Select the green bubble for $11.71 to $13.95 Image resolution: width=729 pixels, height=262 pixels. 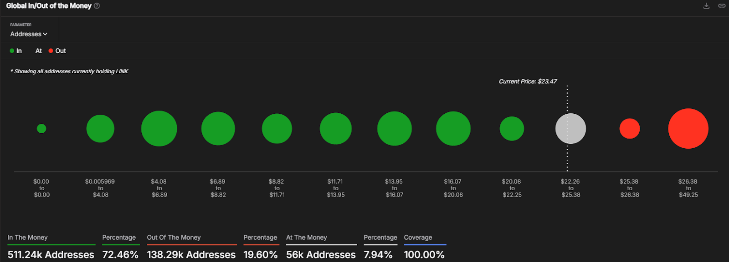(x=336, y=129)
